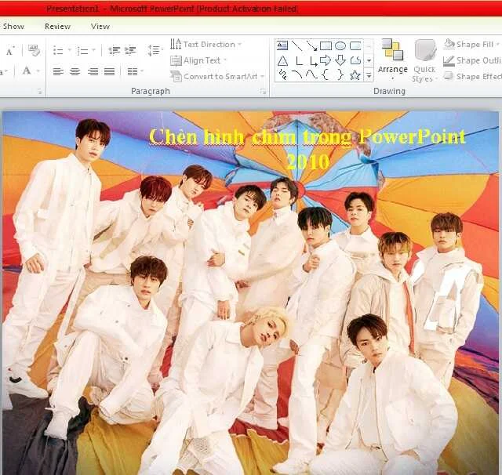Screen dimensions: 502x475
Task: Open the Arrange menu
Action: [392, 60]
